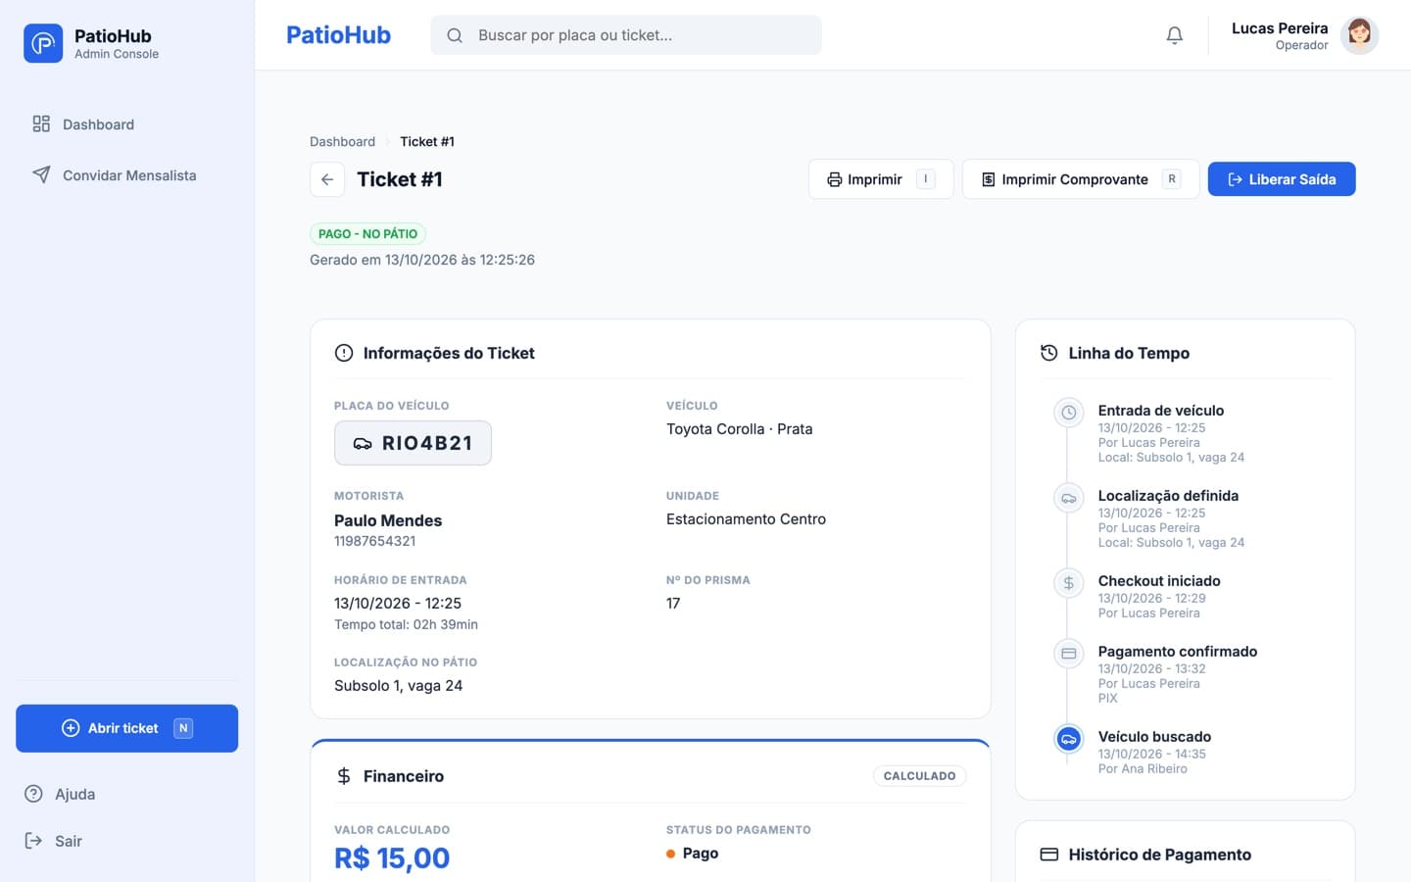Click the Entrada de veículo clock icon
1411x882 pixels.
point(1069,413)
